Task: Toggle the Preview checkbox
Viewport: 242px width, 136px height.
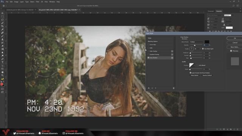Action: [231, 51]
